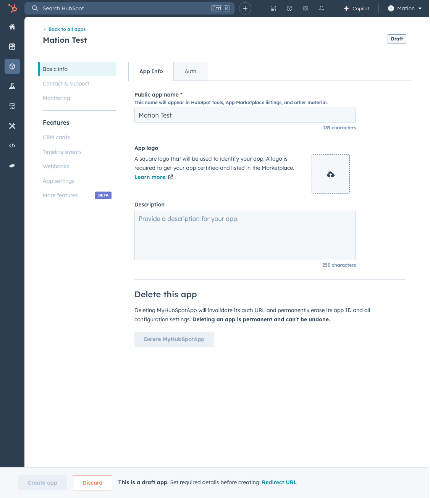
Task: Click the '189 characters' counter text
Action: [339, 128]
